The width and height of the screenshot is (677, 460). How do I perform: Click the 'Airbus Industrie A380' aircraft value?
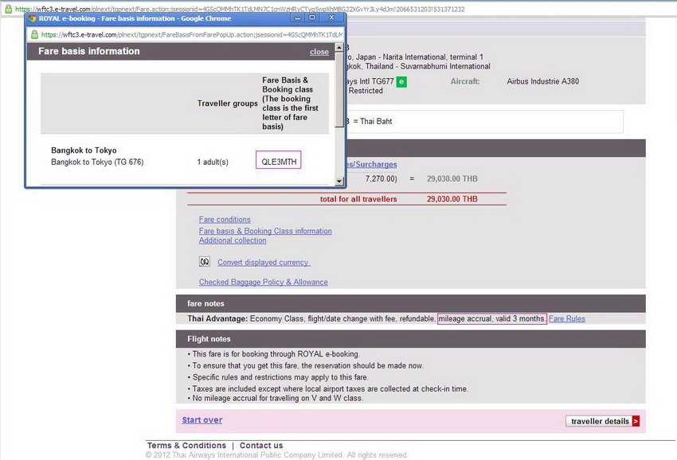(x=542, y=81)
